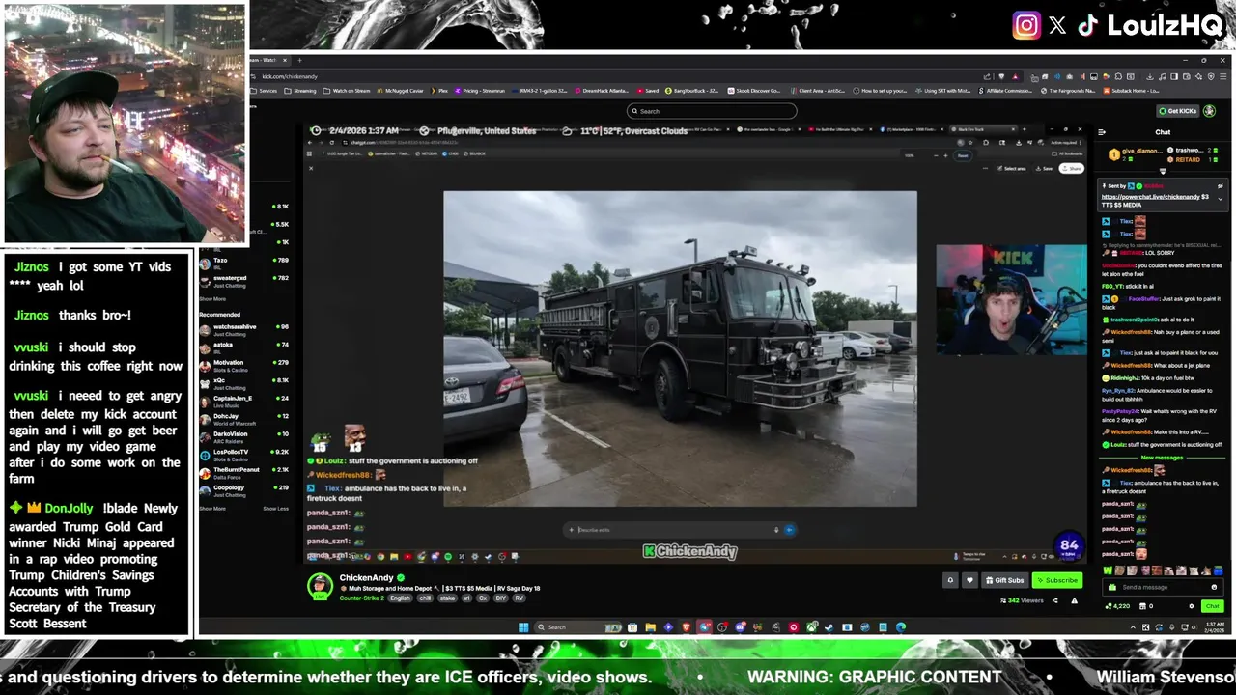Open the emoji picker in chat input
1236x695 pixels.
1214,587
